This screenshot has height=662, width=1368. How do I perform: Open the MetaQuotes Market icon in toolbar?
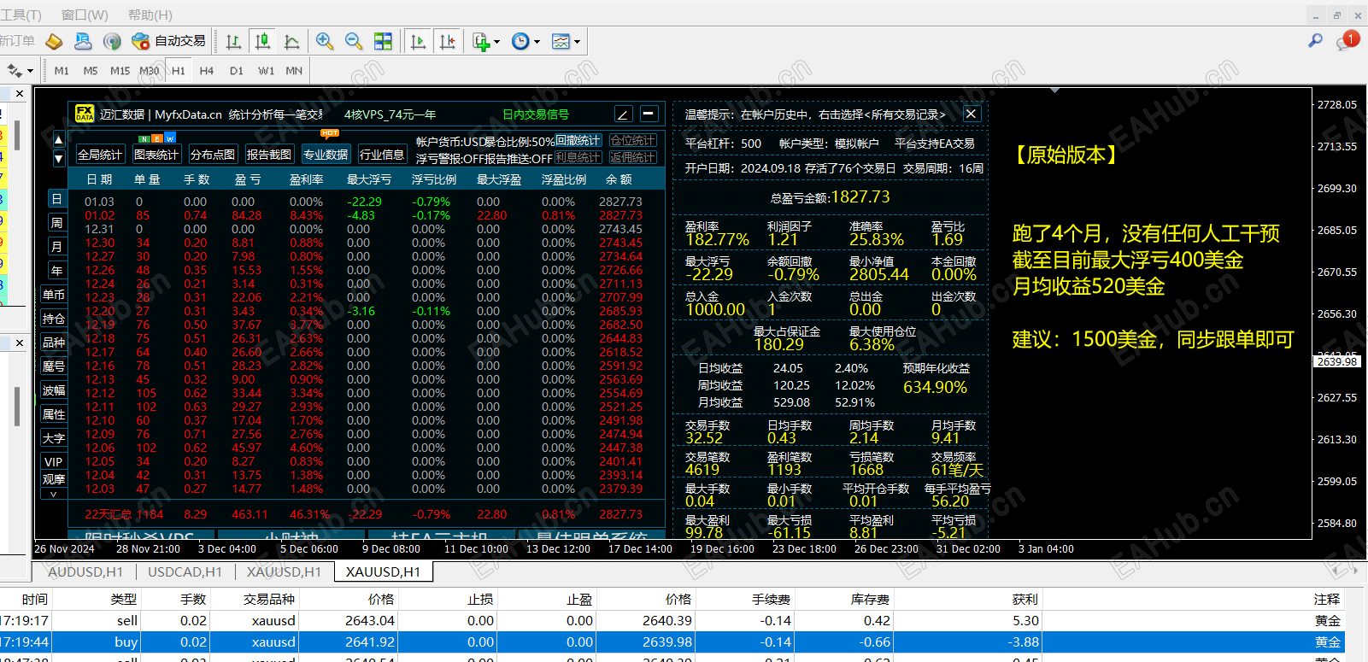point(54,41)
